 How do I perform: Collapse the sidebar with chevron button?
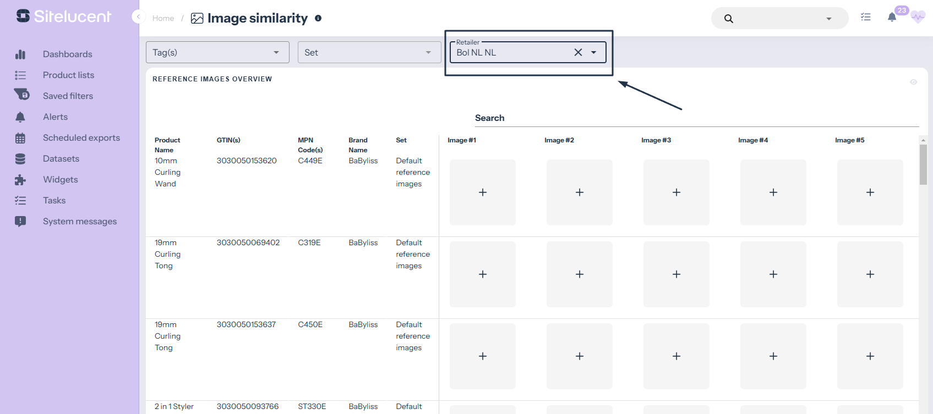[138, 17]
